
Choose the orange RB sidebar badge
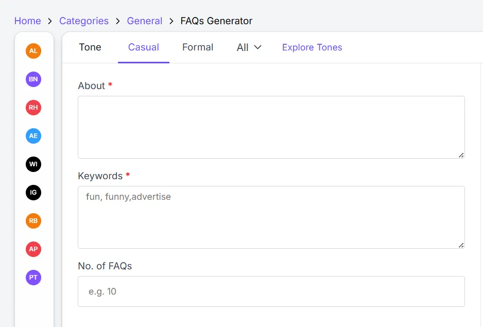point(33,221)
